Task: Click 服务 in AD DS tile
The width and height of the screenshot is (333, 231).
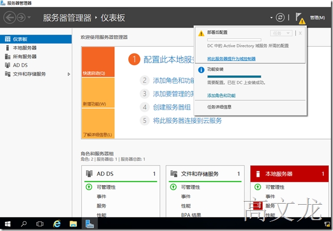Action: (x=101, y=206)
